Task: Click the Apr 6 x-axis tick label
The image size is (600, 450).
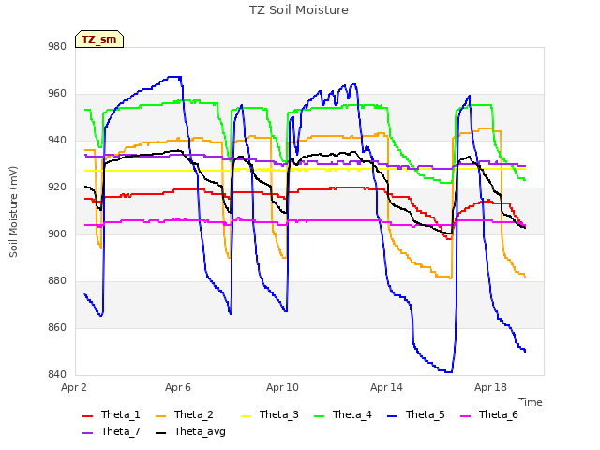Action: click(178, 387)
